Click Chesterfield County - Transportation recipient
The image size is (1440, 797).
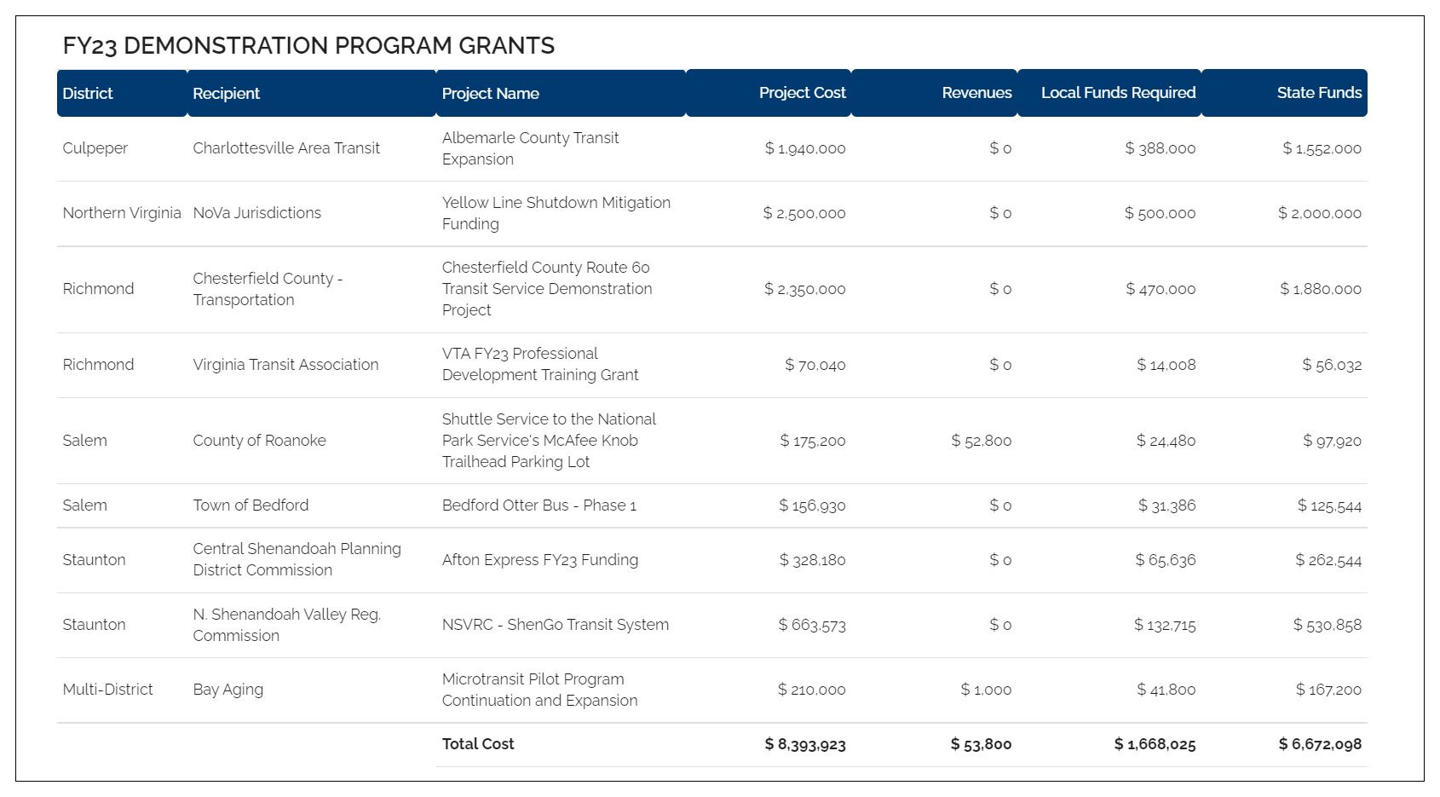[x=268, y=289]
